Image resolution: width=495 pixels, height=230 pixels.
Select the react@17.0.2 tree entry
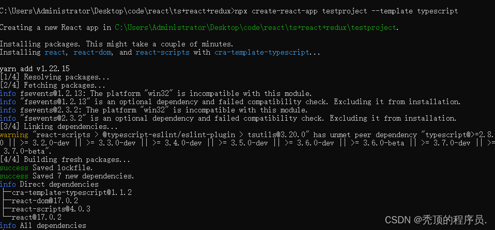[x=37, y=217]
